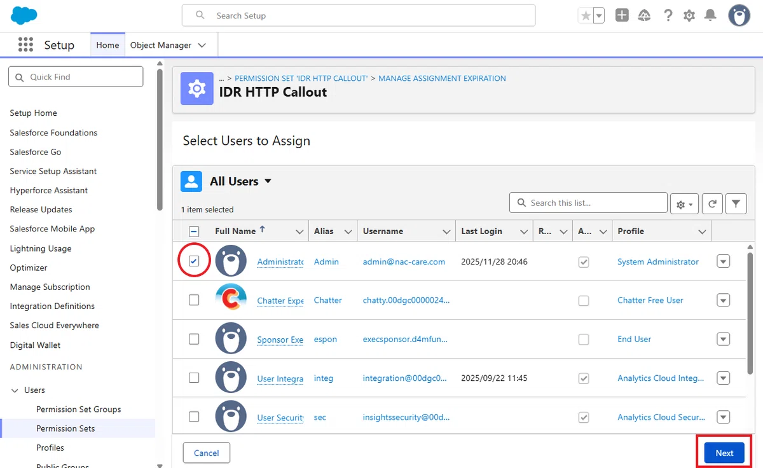Check the User Security row checkbox

[x=194, y=416]
